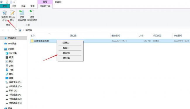Click the 512 KB size cell
Viewport: 190px width, 109px height.
pyautogui.click(x=147, y=41)
